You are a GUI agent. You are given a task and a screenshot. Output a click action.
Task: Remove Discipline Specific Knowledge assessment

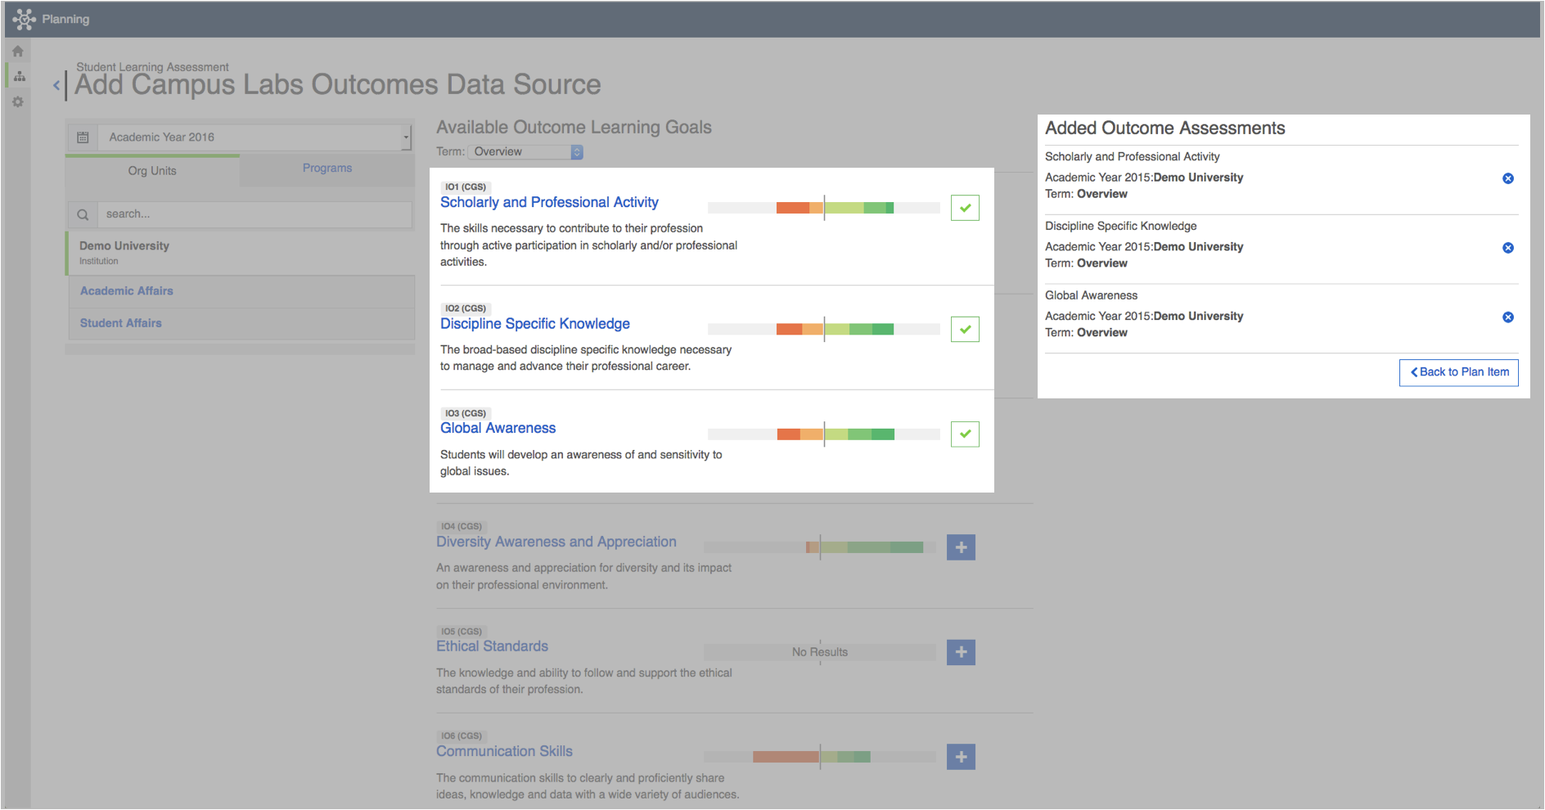pyautogui.click(x=1508, y=248)
